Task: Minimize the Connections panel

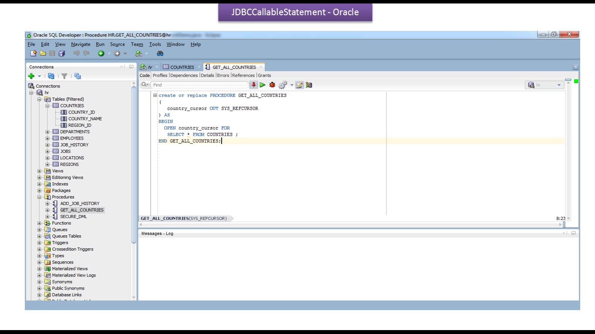Action: click(131, 67)
